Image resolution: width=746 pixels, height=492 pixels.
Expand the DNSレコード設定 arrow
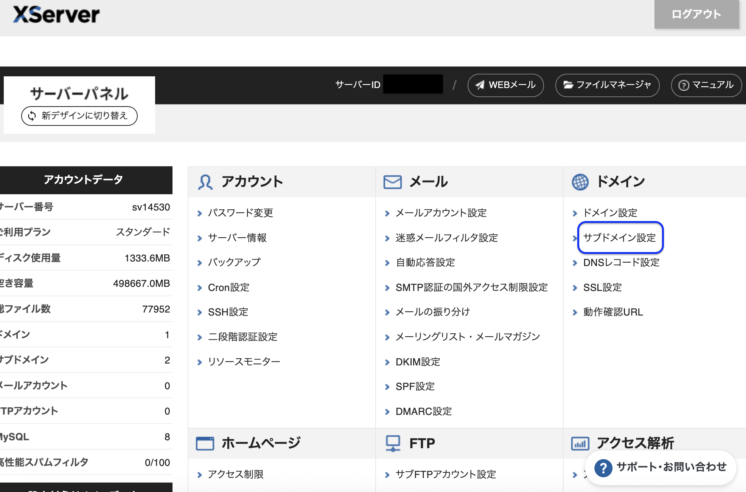tap(574, 263)
